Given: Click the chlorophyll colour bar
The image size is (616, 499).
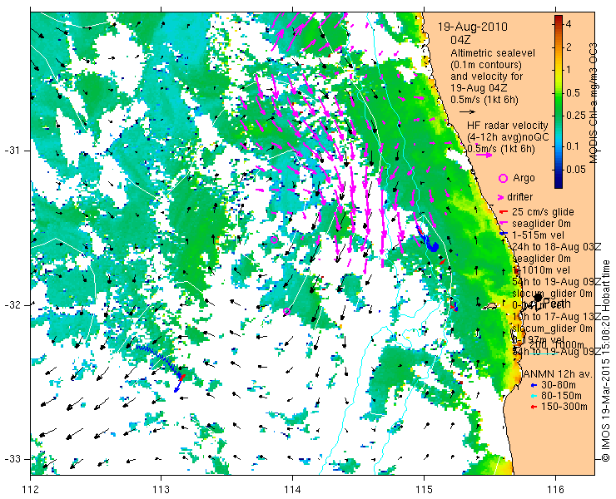Looking at the screenshot, I should click(x=559, y=101).
